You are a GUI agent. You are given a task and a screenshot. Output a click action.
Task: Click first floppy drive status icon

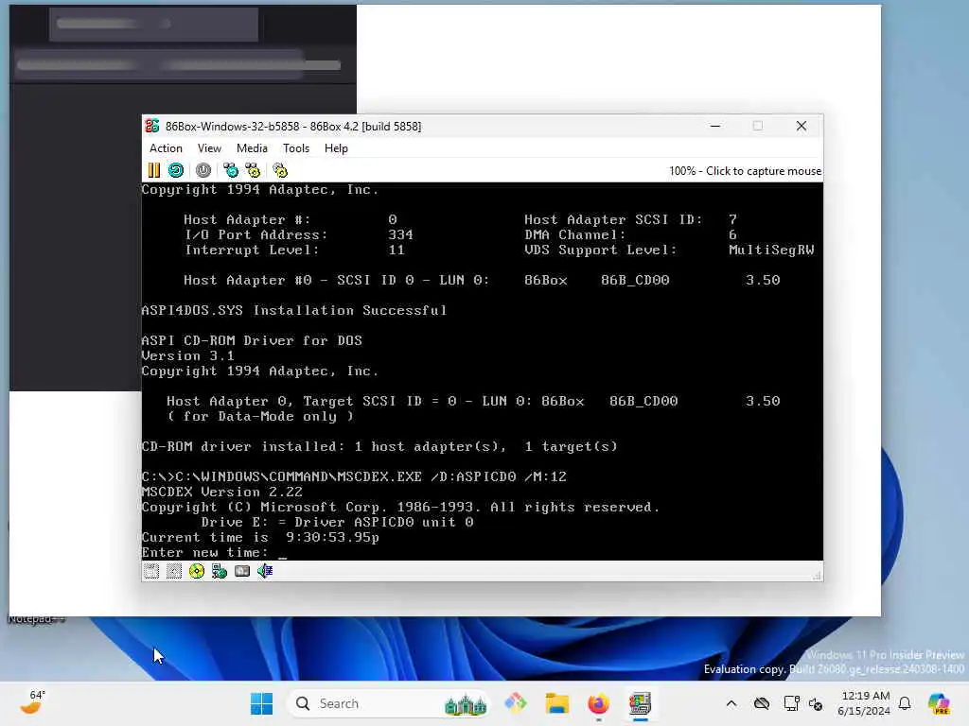pyautogui.click(x=151, y=571)
